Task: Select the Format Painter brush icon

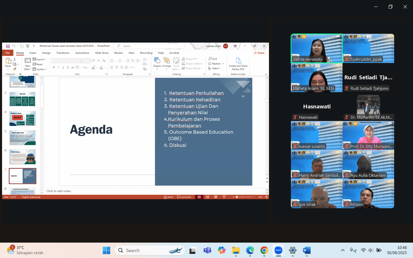Action: point(14,69)
